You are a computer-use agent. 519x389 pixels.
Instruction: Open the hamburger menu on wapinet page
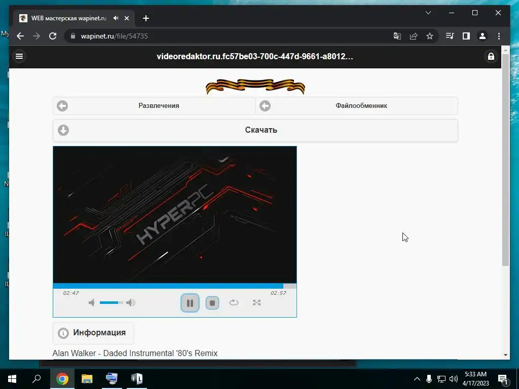19,56
